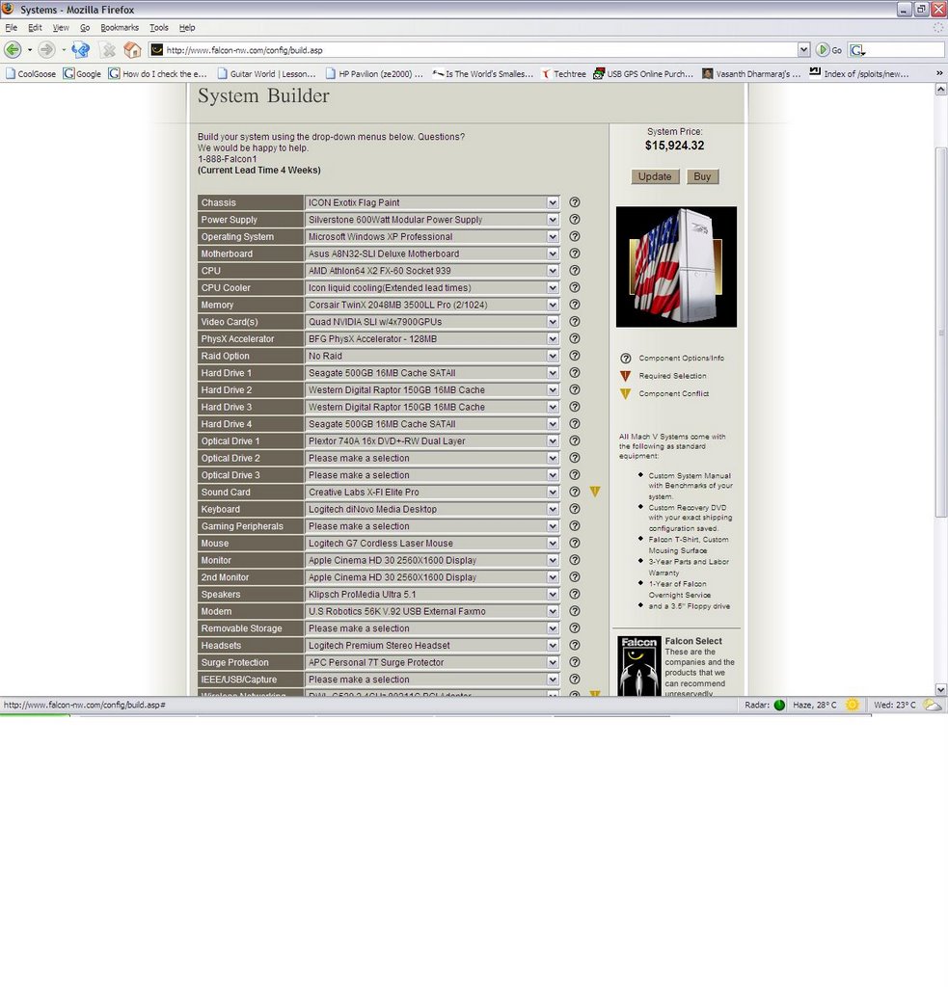Show component info for Power Supply
The width and height of the screenshot is (948, 987).
pyautogui.click(x=575, y=220)
